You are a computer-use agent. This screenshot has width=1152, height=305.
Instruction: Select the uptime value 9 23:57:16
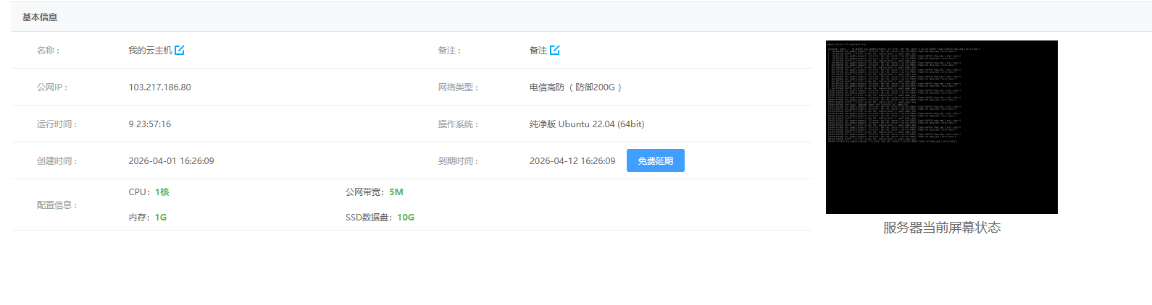(x=150, y=124)
